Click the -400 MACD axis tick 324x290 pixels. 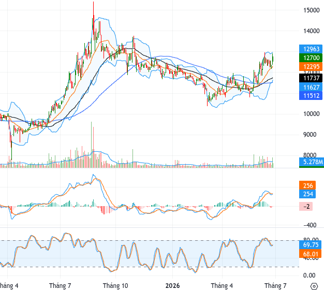tap(310, 225)
